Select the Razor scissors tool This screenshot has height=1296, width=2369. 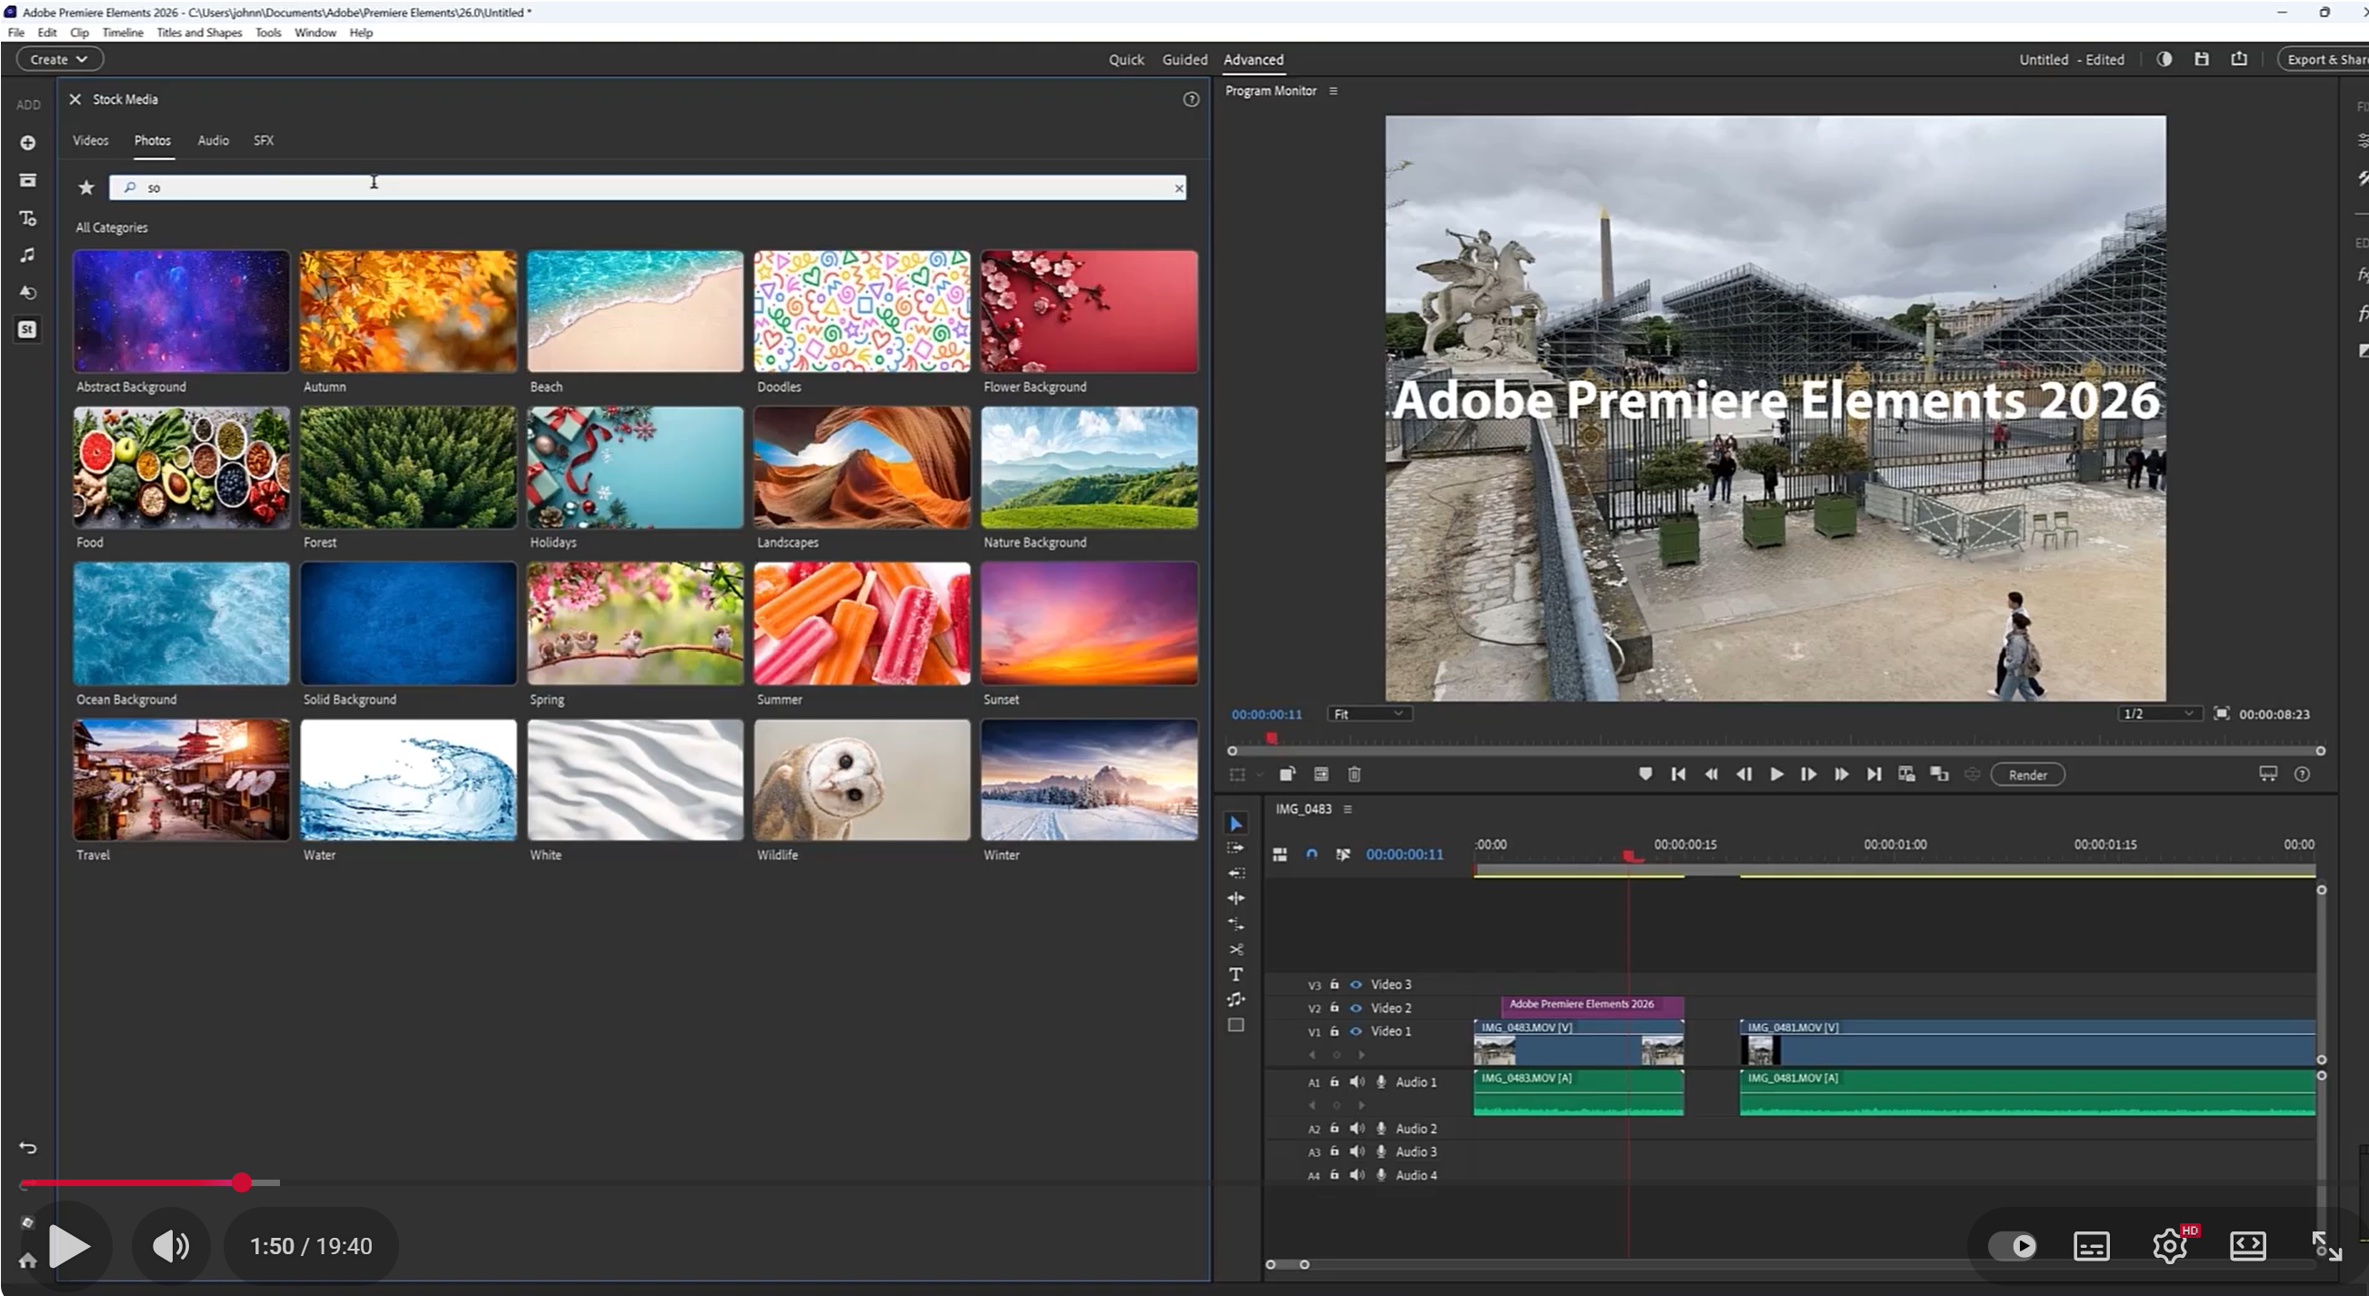[x=1236, y=950]
